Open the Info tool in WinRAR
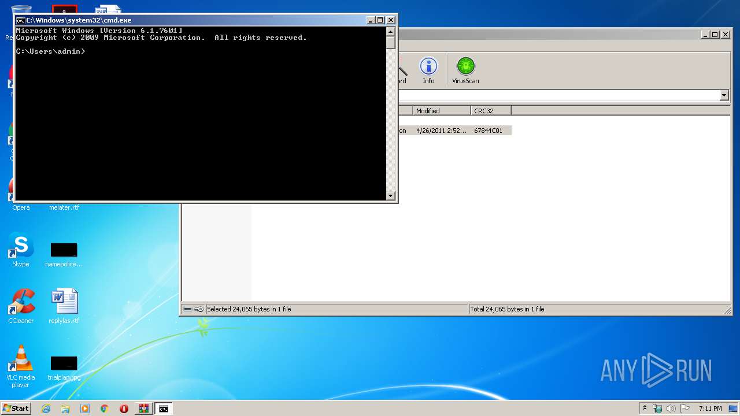Screen dimensions: 740x416 [428, 70]
